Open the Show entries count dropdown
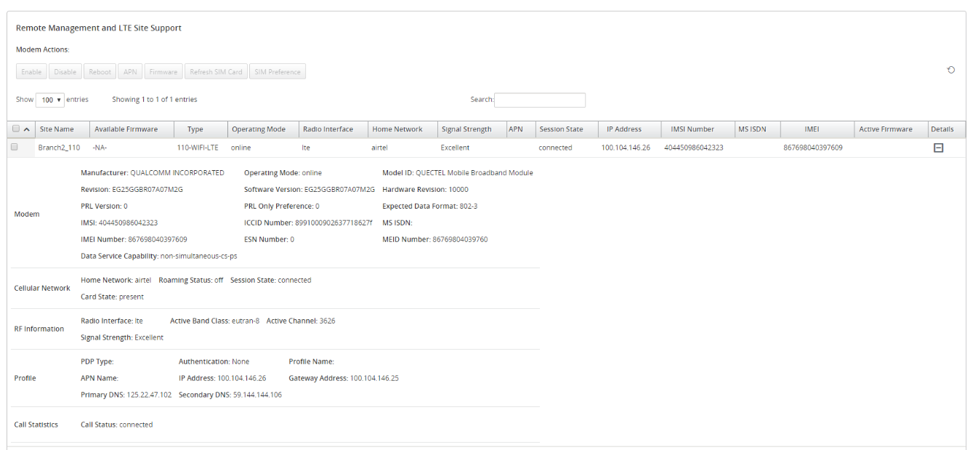This screenshot has width=970, height=450. coord(49,100)
